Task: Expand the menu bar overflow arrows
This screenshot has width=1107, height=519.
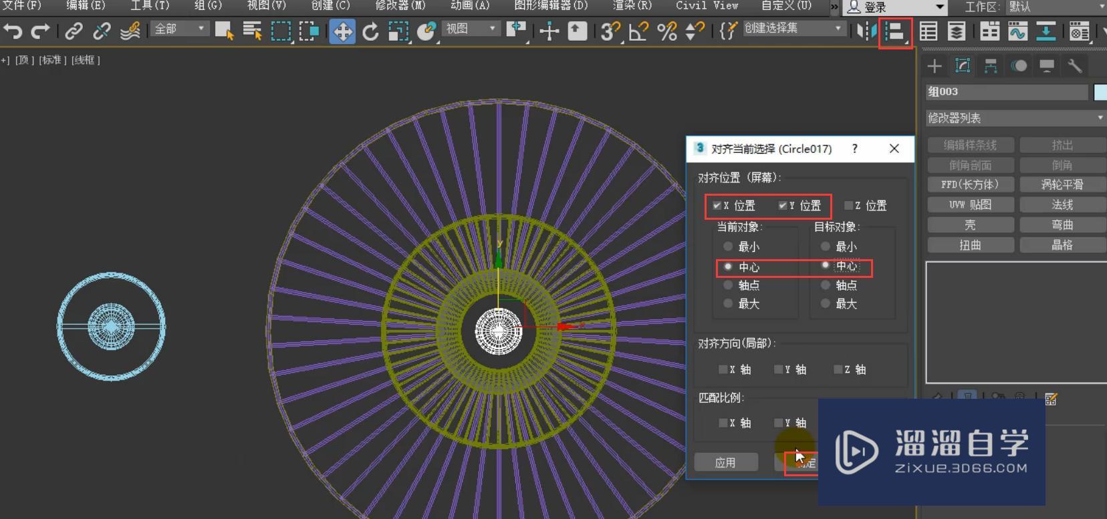Action: click(x=834, y=7)
